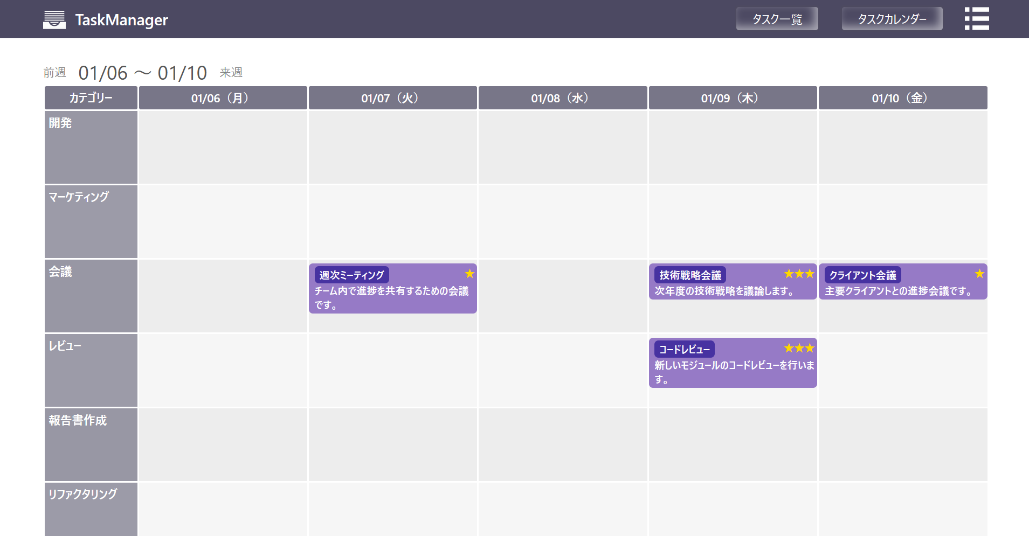Click the 報告書作成 category row header
The image size is (1029, 536).
pyautogui.click(x=91, y=444)
